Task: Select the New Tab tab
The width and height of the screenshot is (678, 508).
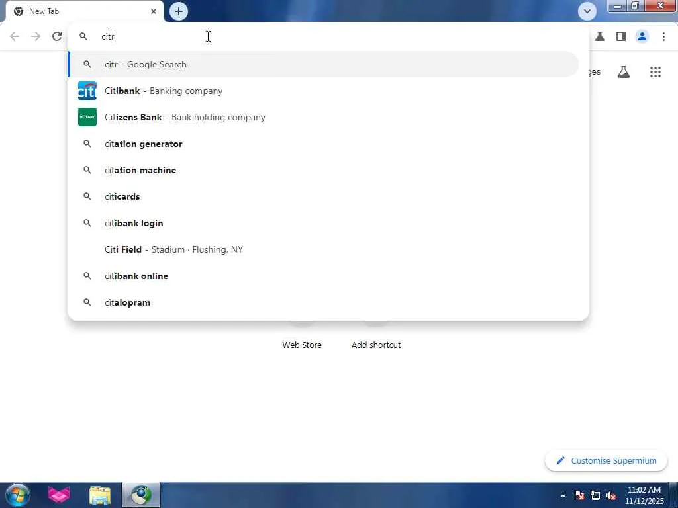Action: click(x=84, y=11)
